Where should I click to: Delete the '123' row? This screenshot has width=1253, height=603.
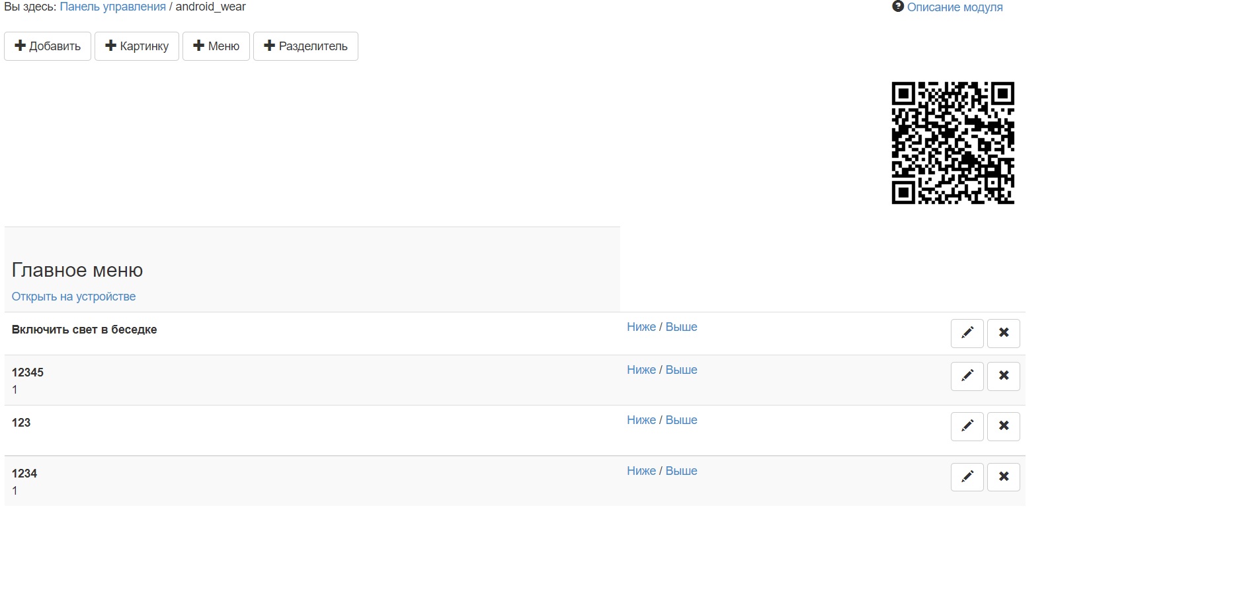point(1003,426)
